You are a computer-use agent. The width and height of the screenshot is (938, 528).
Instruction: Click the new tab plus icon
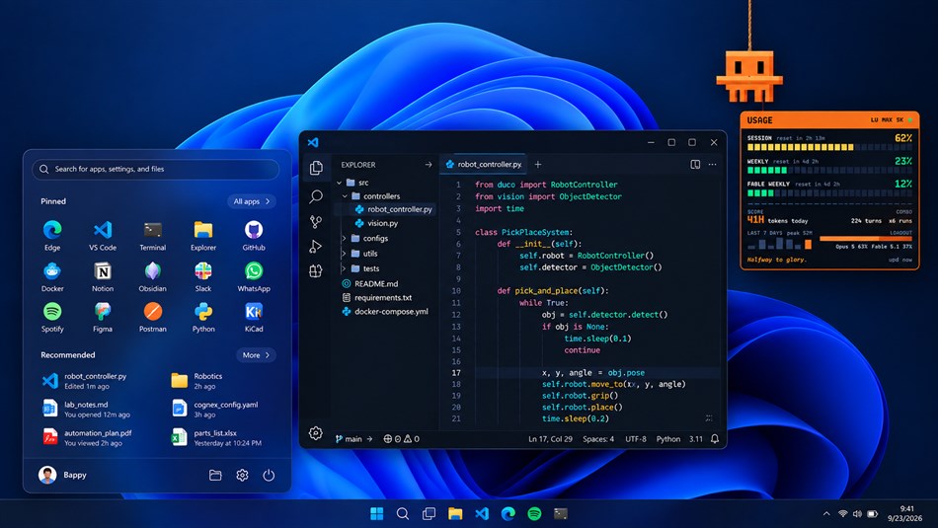pyautogui.click(x=538, y=165)
